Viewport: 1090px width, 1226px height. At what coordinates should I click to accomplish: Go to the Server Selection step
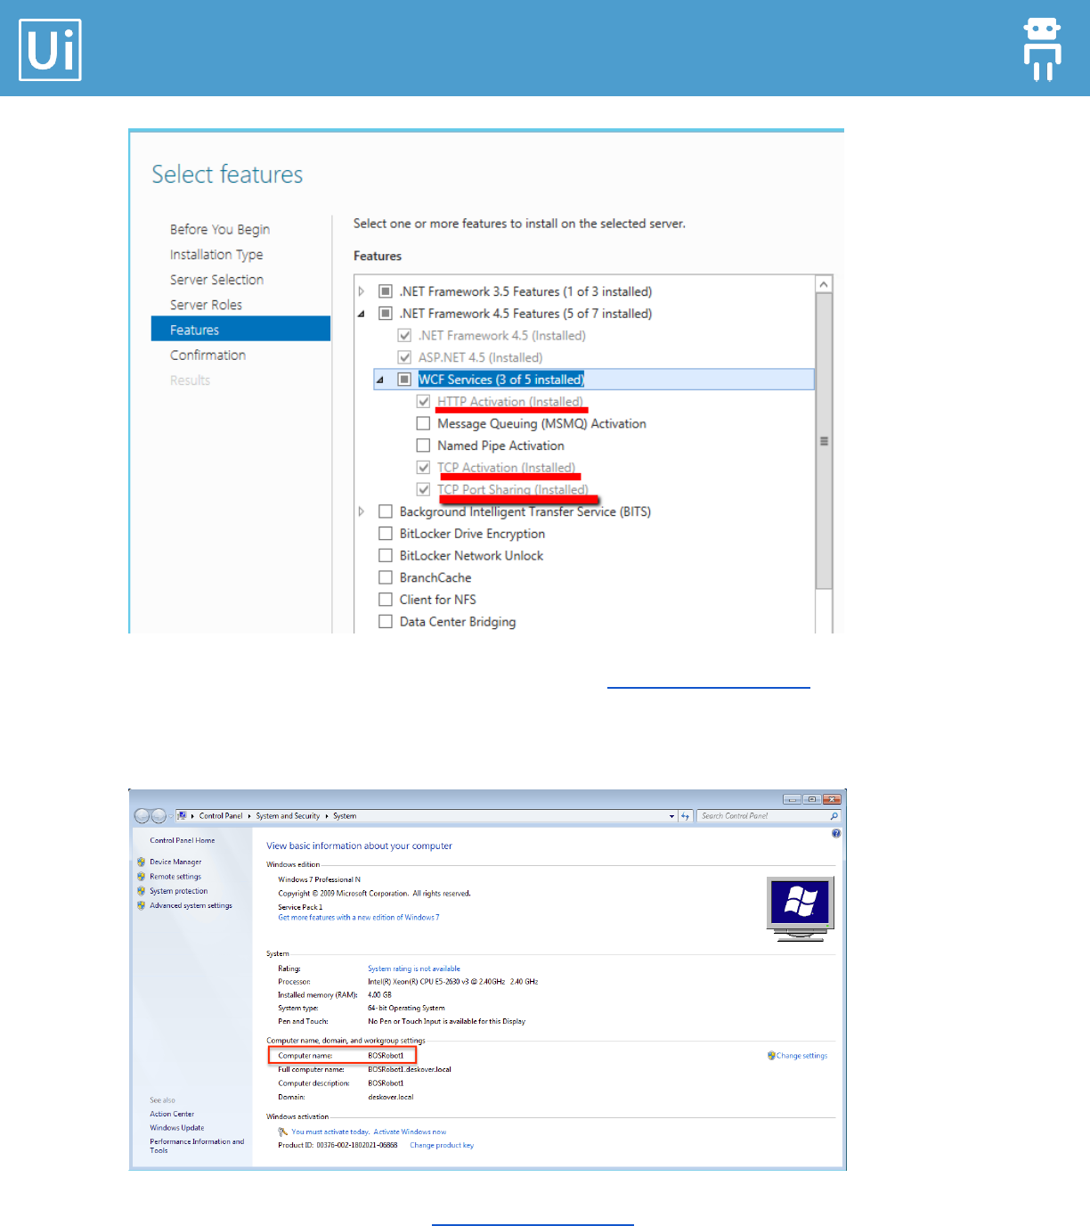216,280
